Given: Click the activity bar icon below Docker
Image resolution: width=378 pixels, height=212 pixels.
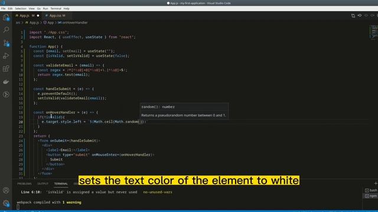Looking at the screenshot, I should (x=6, y=94).
